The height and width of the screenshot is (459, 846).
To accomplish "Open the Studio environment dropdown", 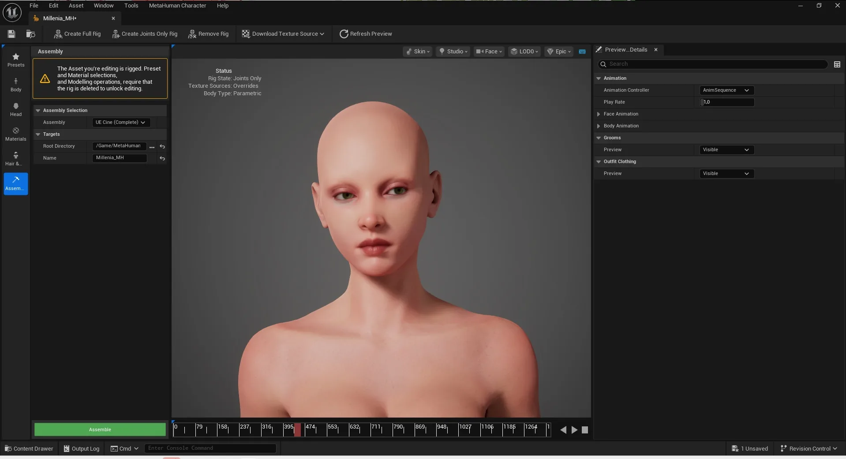I will pyautogui.click(x=453, y=52).
